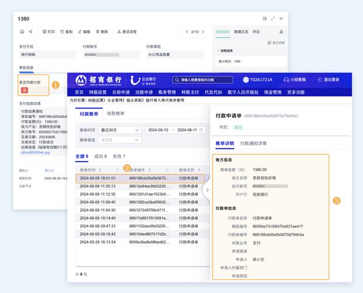Open the 推单渠道 请选择 dropdown

coord(119,140)
